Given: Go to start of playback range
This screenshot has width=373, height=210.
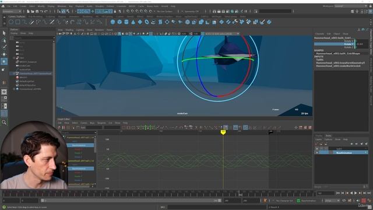Looking at the screenshot, I should click(x=338, y=193).
